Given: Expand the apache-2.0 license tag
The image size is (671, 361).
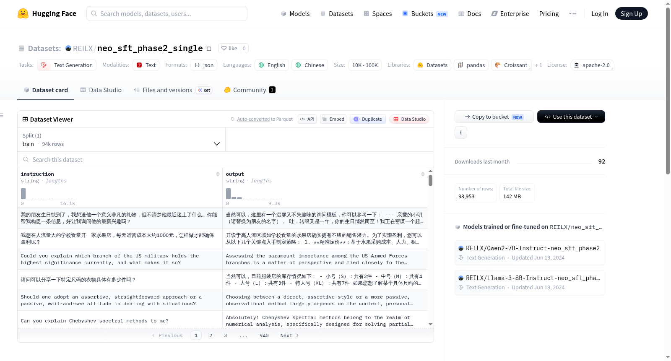Looking at the screenshot, I should click(592, 65).
